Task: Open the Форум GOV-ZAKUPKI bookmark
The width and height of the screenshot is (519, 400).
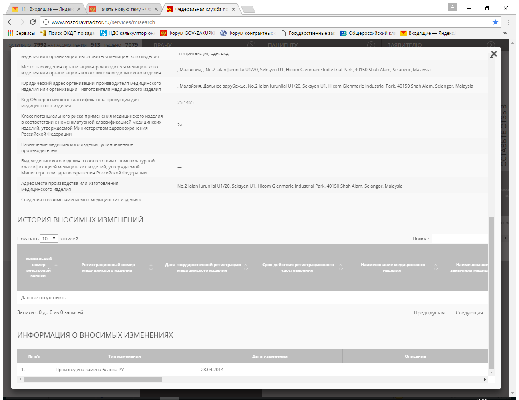Action: point(187,33)
